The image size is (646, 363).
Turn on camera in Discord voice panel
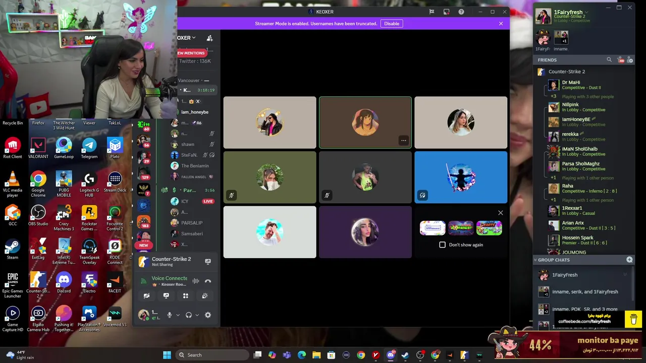coord(146,296)
